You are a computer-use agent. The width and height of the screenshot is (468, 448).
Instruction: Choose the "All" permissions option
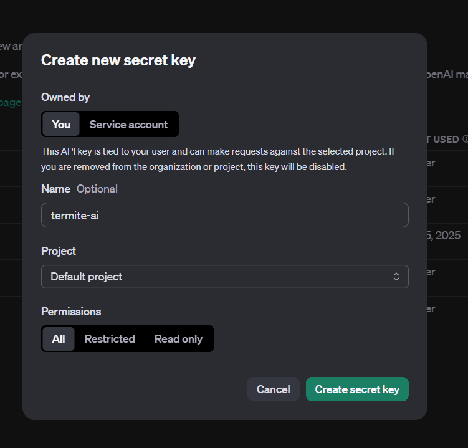59,339
